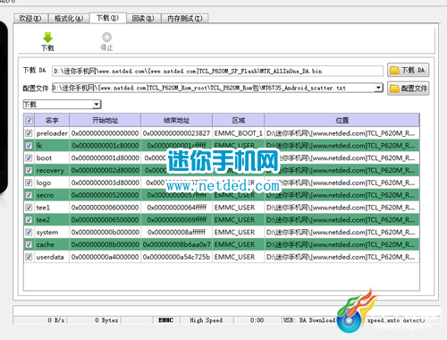Image resolution: width=447 pixels, height=340 pixels.
Task: Uncheck the boot partition checkbox
Action: tap(29, 157)
